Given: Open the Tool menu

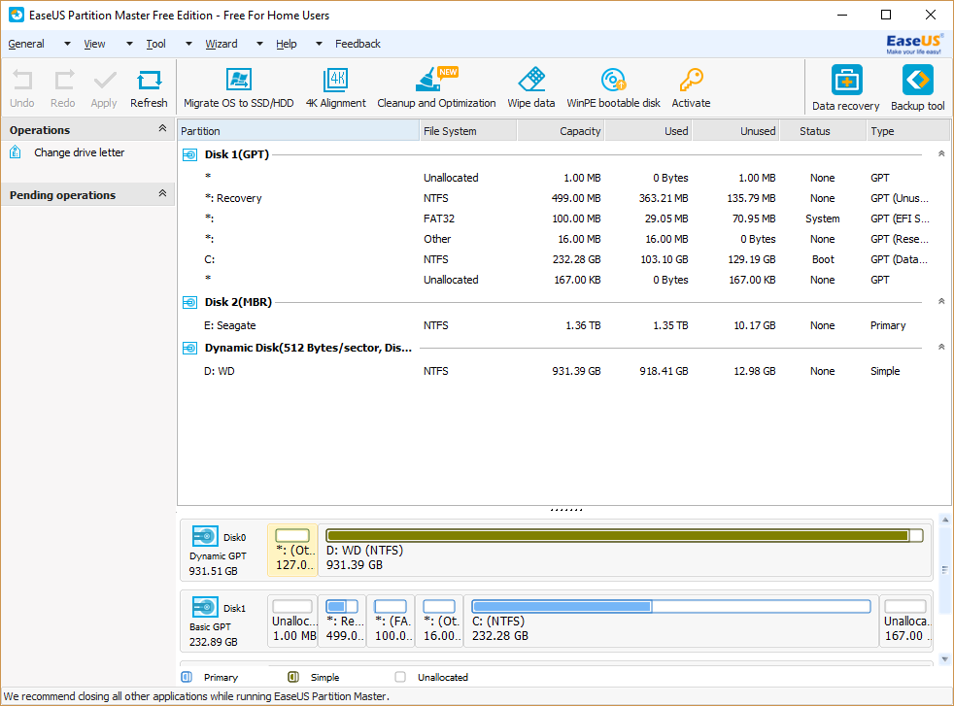Looking at the screenshot, I should point(155,44).
